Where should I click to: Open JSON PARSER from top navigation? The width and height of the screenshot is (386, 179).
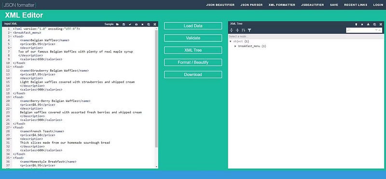point(251,5)
